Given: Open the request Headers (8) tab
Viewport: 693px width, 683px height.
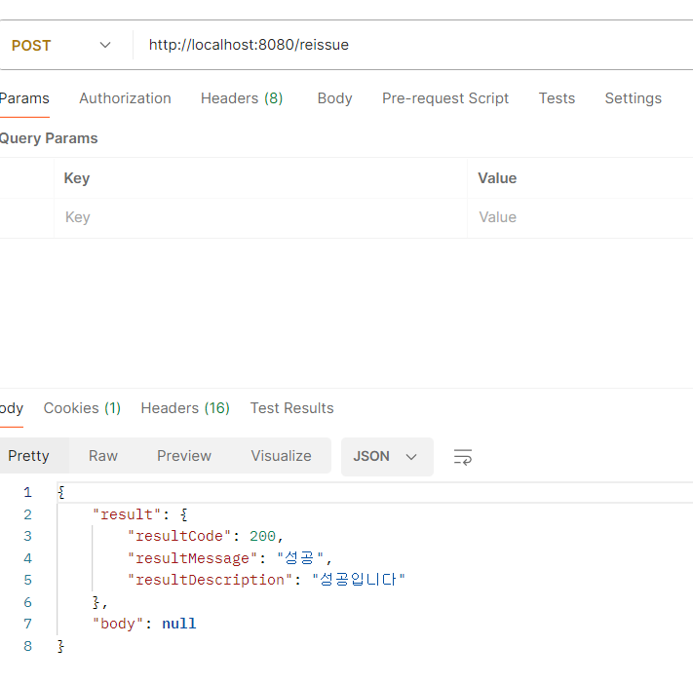Looking at the screenshot, I should (242, 98).
